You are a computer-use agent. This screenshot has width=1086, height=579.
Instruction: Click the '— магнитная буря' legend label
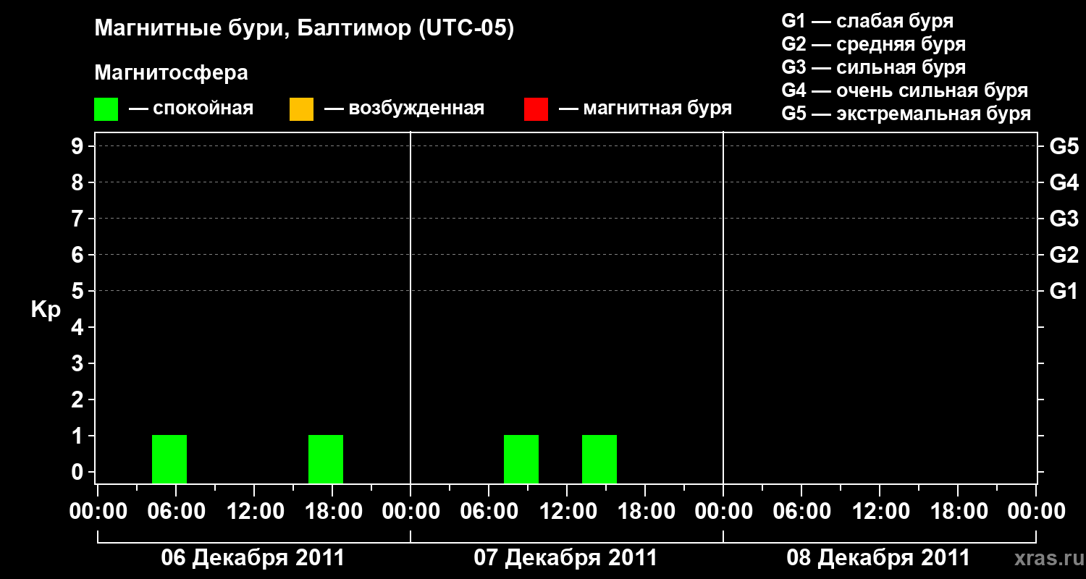645,109
